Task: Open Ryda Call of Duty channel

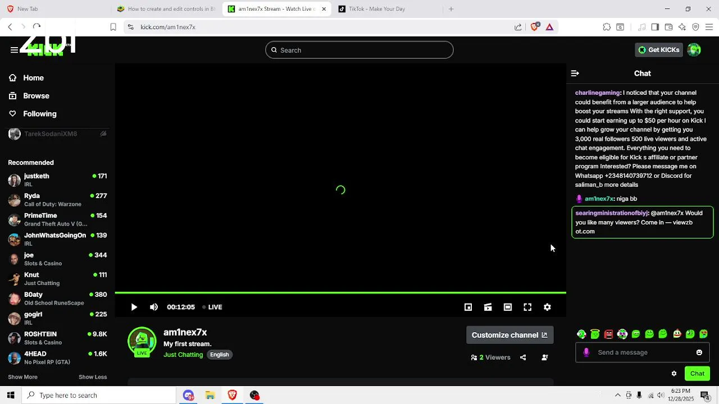Action: [x=57, y=200]
